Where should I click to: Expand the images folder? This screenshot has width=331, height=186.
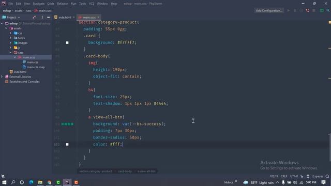[x=10, y=43]
